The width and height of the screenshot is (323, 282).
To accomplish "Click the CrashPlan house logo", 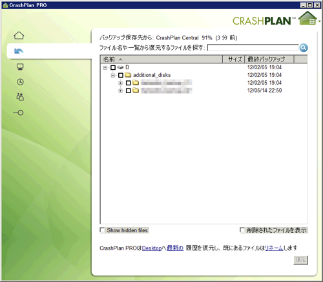I will [308, 19].
